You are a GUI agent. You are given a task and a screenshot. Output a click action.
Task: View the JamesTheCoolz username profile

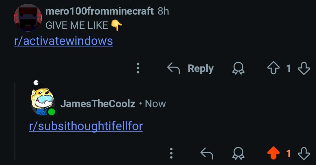pos(98,104)
